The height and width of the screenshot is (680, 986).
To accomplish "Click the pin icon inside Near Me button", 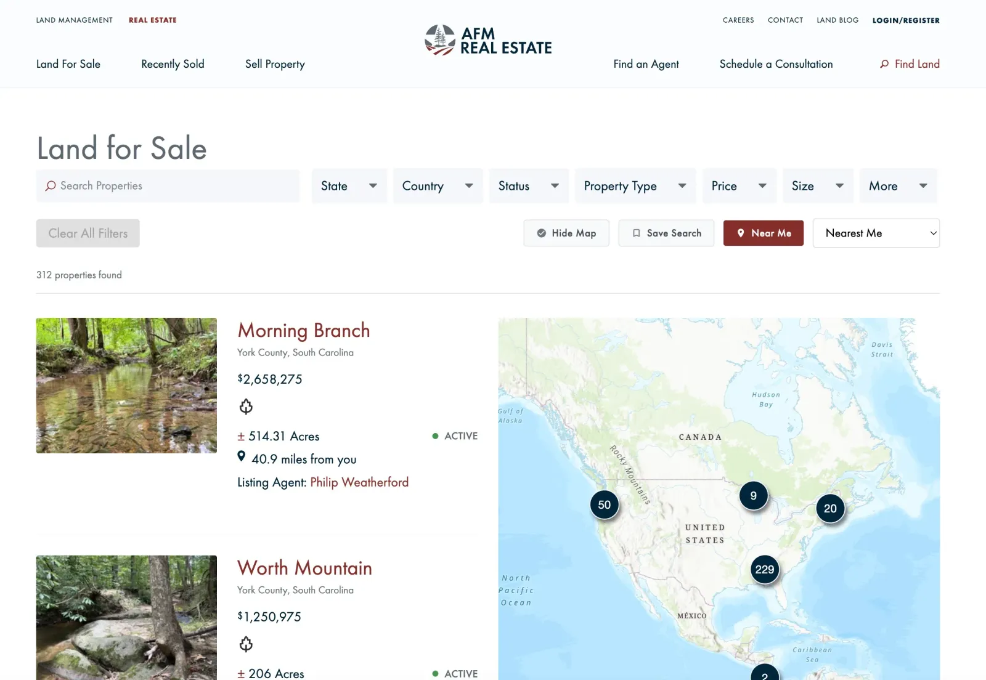I will [740, 233].
